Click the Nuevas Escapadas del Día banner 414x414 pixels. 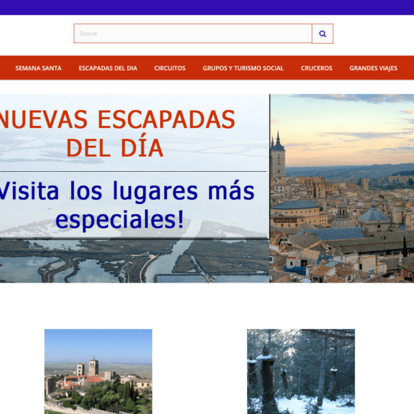coord(134,188)
